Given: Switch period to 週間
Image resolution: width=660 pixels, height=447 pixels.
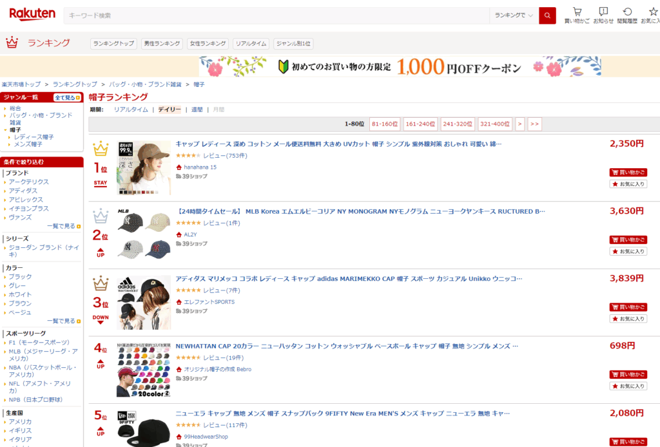Looking at the screenshot, I should 197,109.
